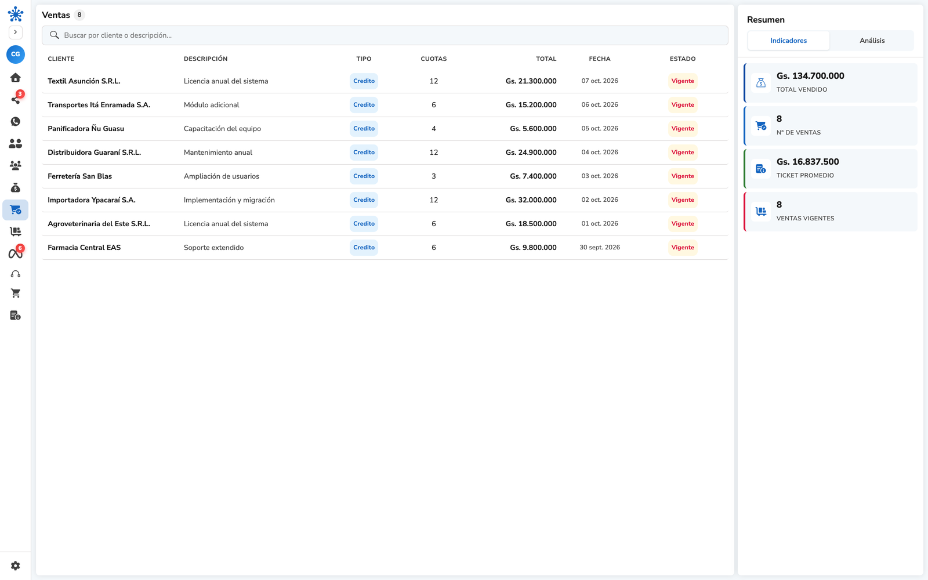This screenshot has height=580, width=928.
Task: Open the two-person contacts icon
Action: [16, 143]
